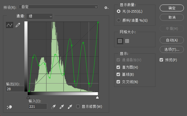Open the 预设 preset dropdown

click(58, 7)
